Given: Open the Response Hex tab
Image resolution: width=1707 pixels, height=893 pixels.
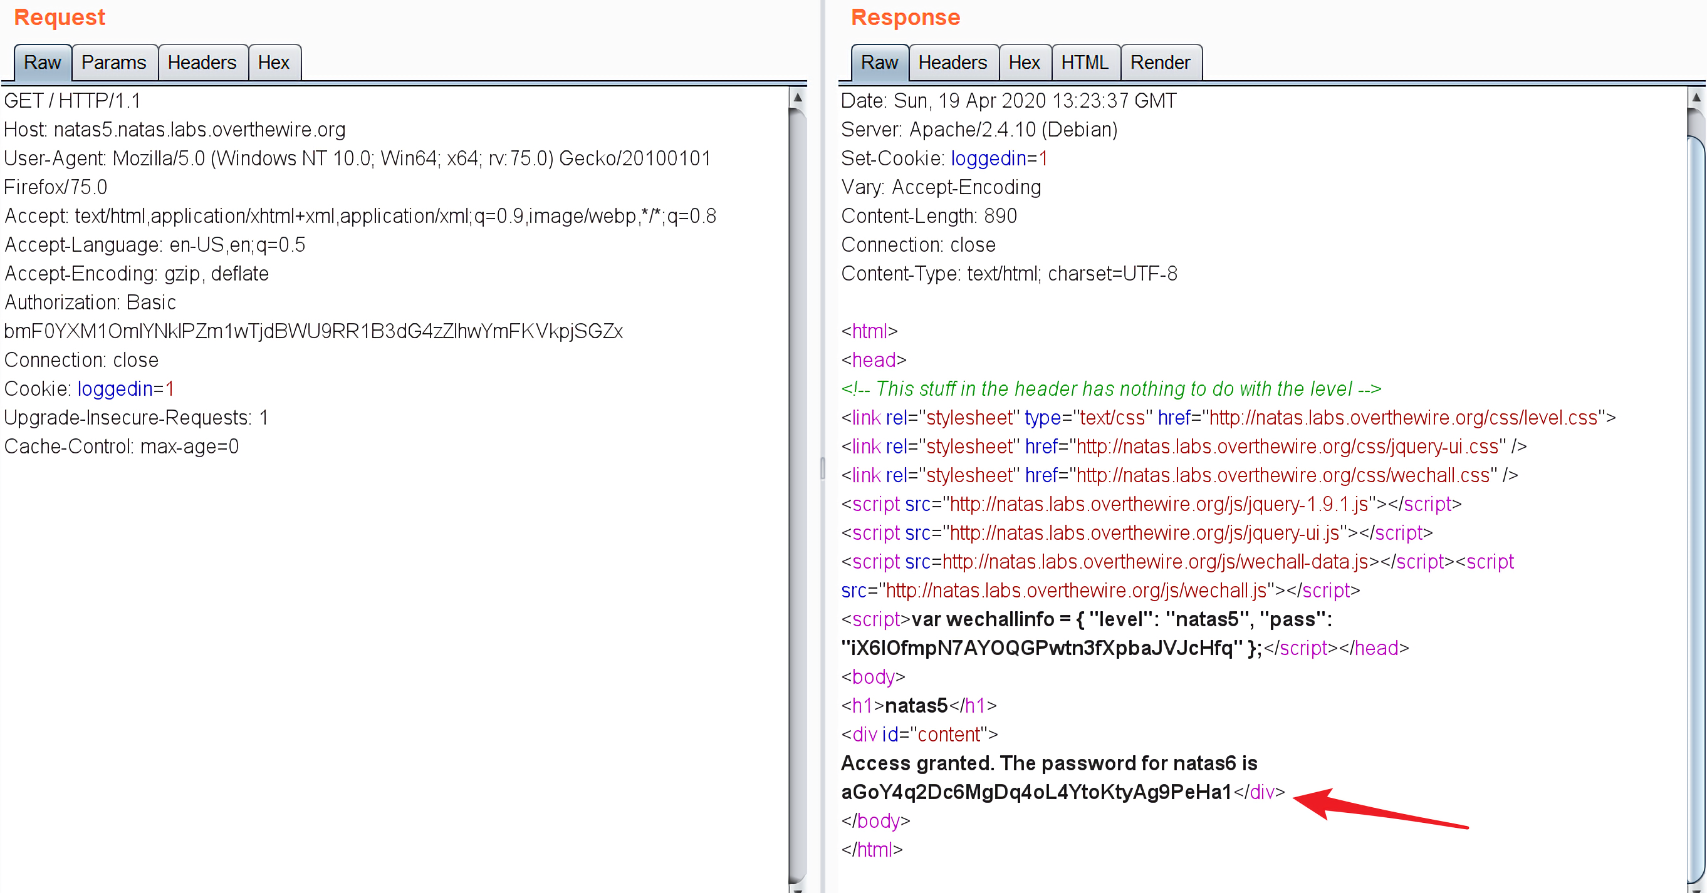Looking at the screenshot, I should click(1025, 63).
